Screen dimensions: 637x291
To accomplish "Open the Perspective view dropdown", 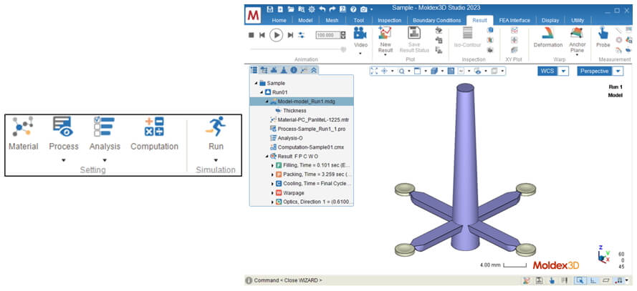I will tap(618, 71).
